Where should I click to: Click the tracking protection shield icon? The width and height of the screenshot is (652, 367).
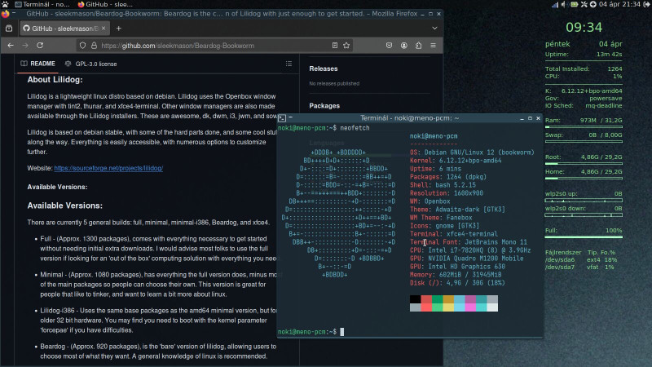coord(83,46)
